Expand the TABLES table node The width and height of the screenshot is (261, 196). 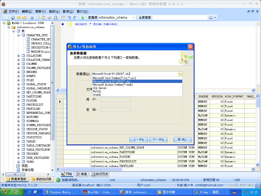18,141
